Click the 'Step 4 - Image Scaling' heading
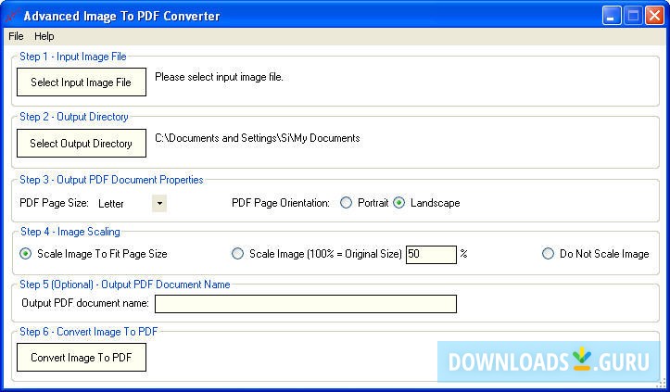 pos(70,232)
